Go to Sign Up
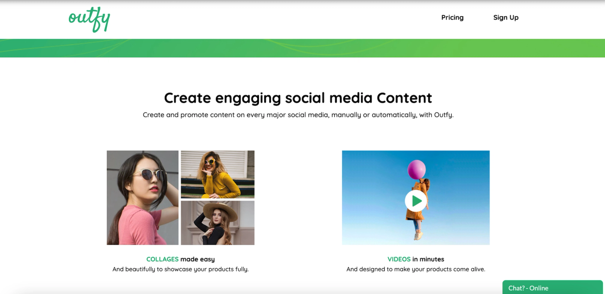Viewport: 605px width, 294px height. (506, 18)
